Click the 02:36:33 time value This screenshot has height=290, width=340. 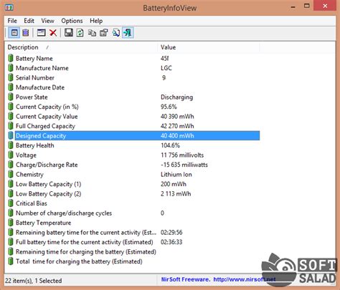[171, 242]
